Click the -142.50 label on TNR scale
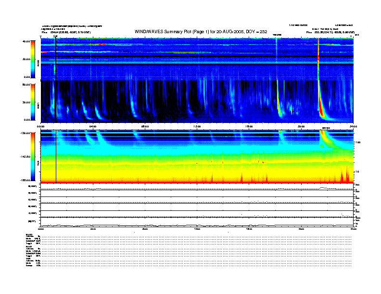Image resolution: width=381 pixels, height=294 pixels. click(x=25, y=157)
